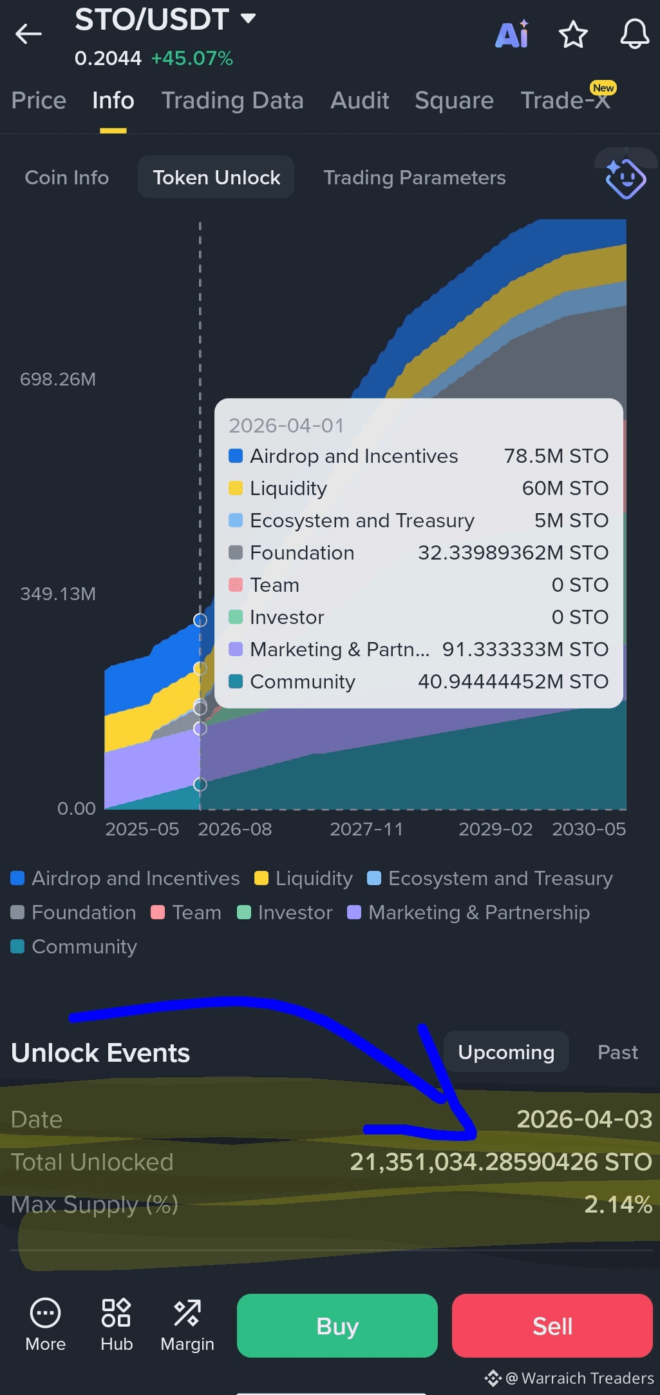Image resolution: width=660 pixels, height=1395 pixels.
Task: Select Trading Parameters sub-tab
Action: (415, 177)
